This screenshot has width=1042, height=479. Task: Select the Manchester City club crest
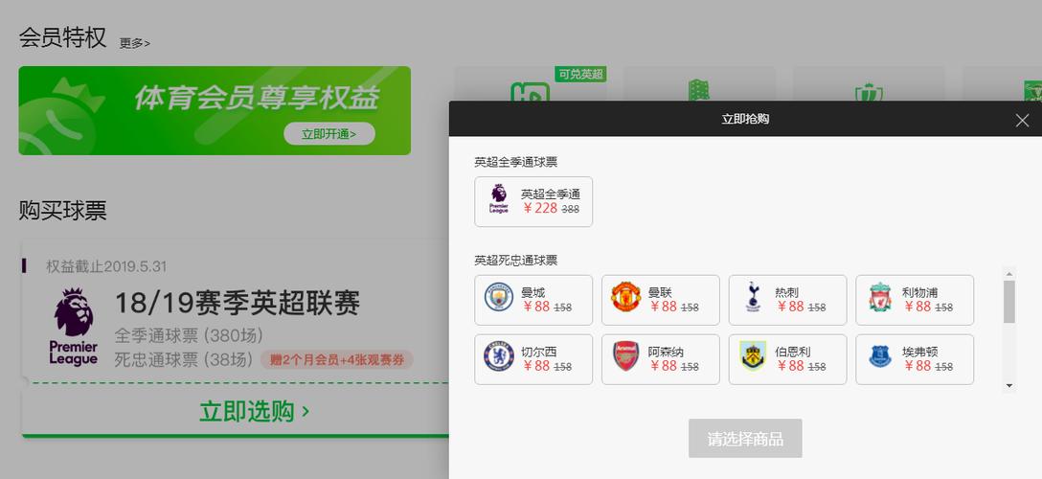[498, 297]
